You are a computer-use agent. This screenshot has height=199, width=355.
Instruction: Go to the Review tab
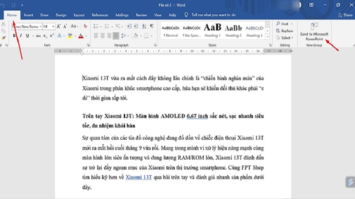[141, 15]
